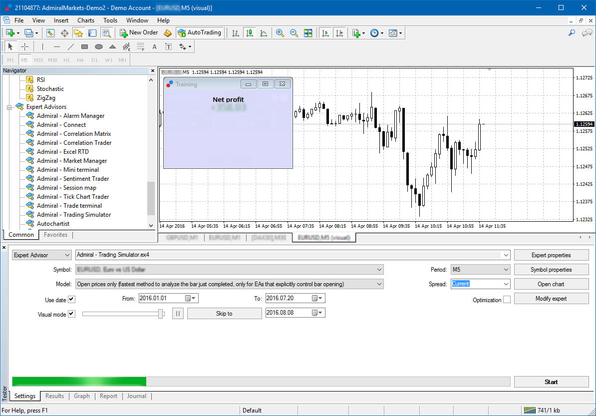
Task: Switch to the Journal tab
Action: click(x=136, y=396)
